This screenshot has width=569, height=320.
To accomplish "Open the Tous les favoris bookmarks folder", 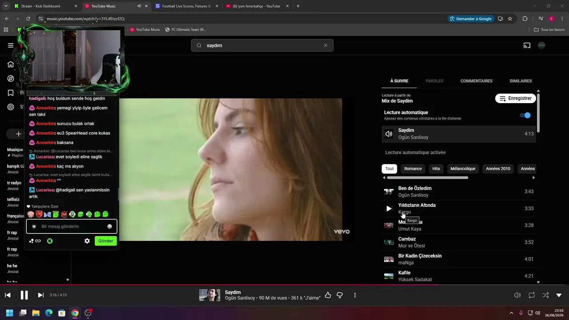I will [549, 30].
